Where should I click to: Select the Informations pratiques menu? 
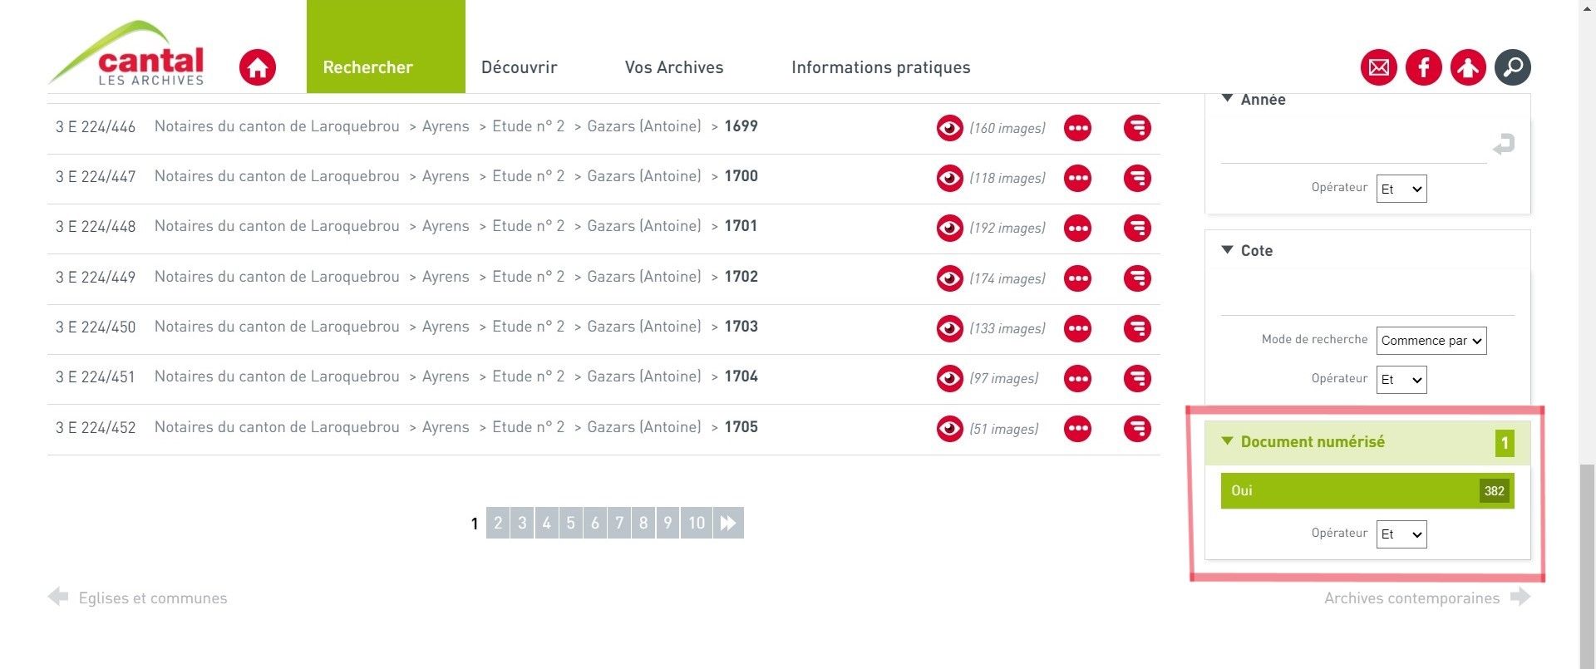point(880,67)
